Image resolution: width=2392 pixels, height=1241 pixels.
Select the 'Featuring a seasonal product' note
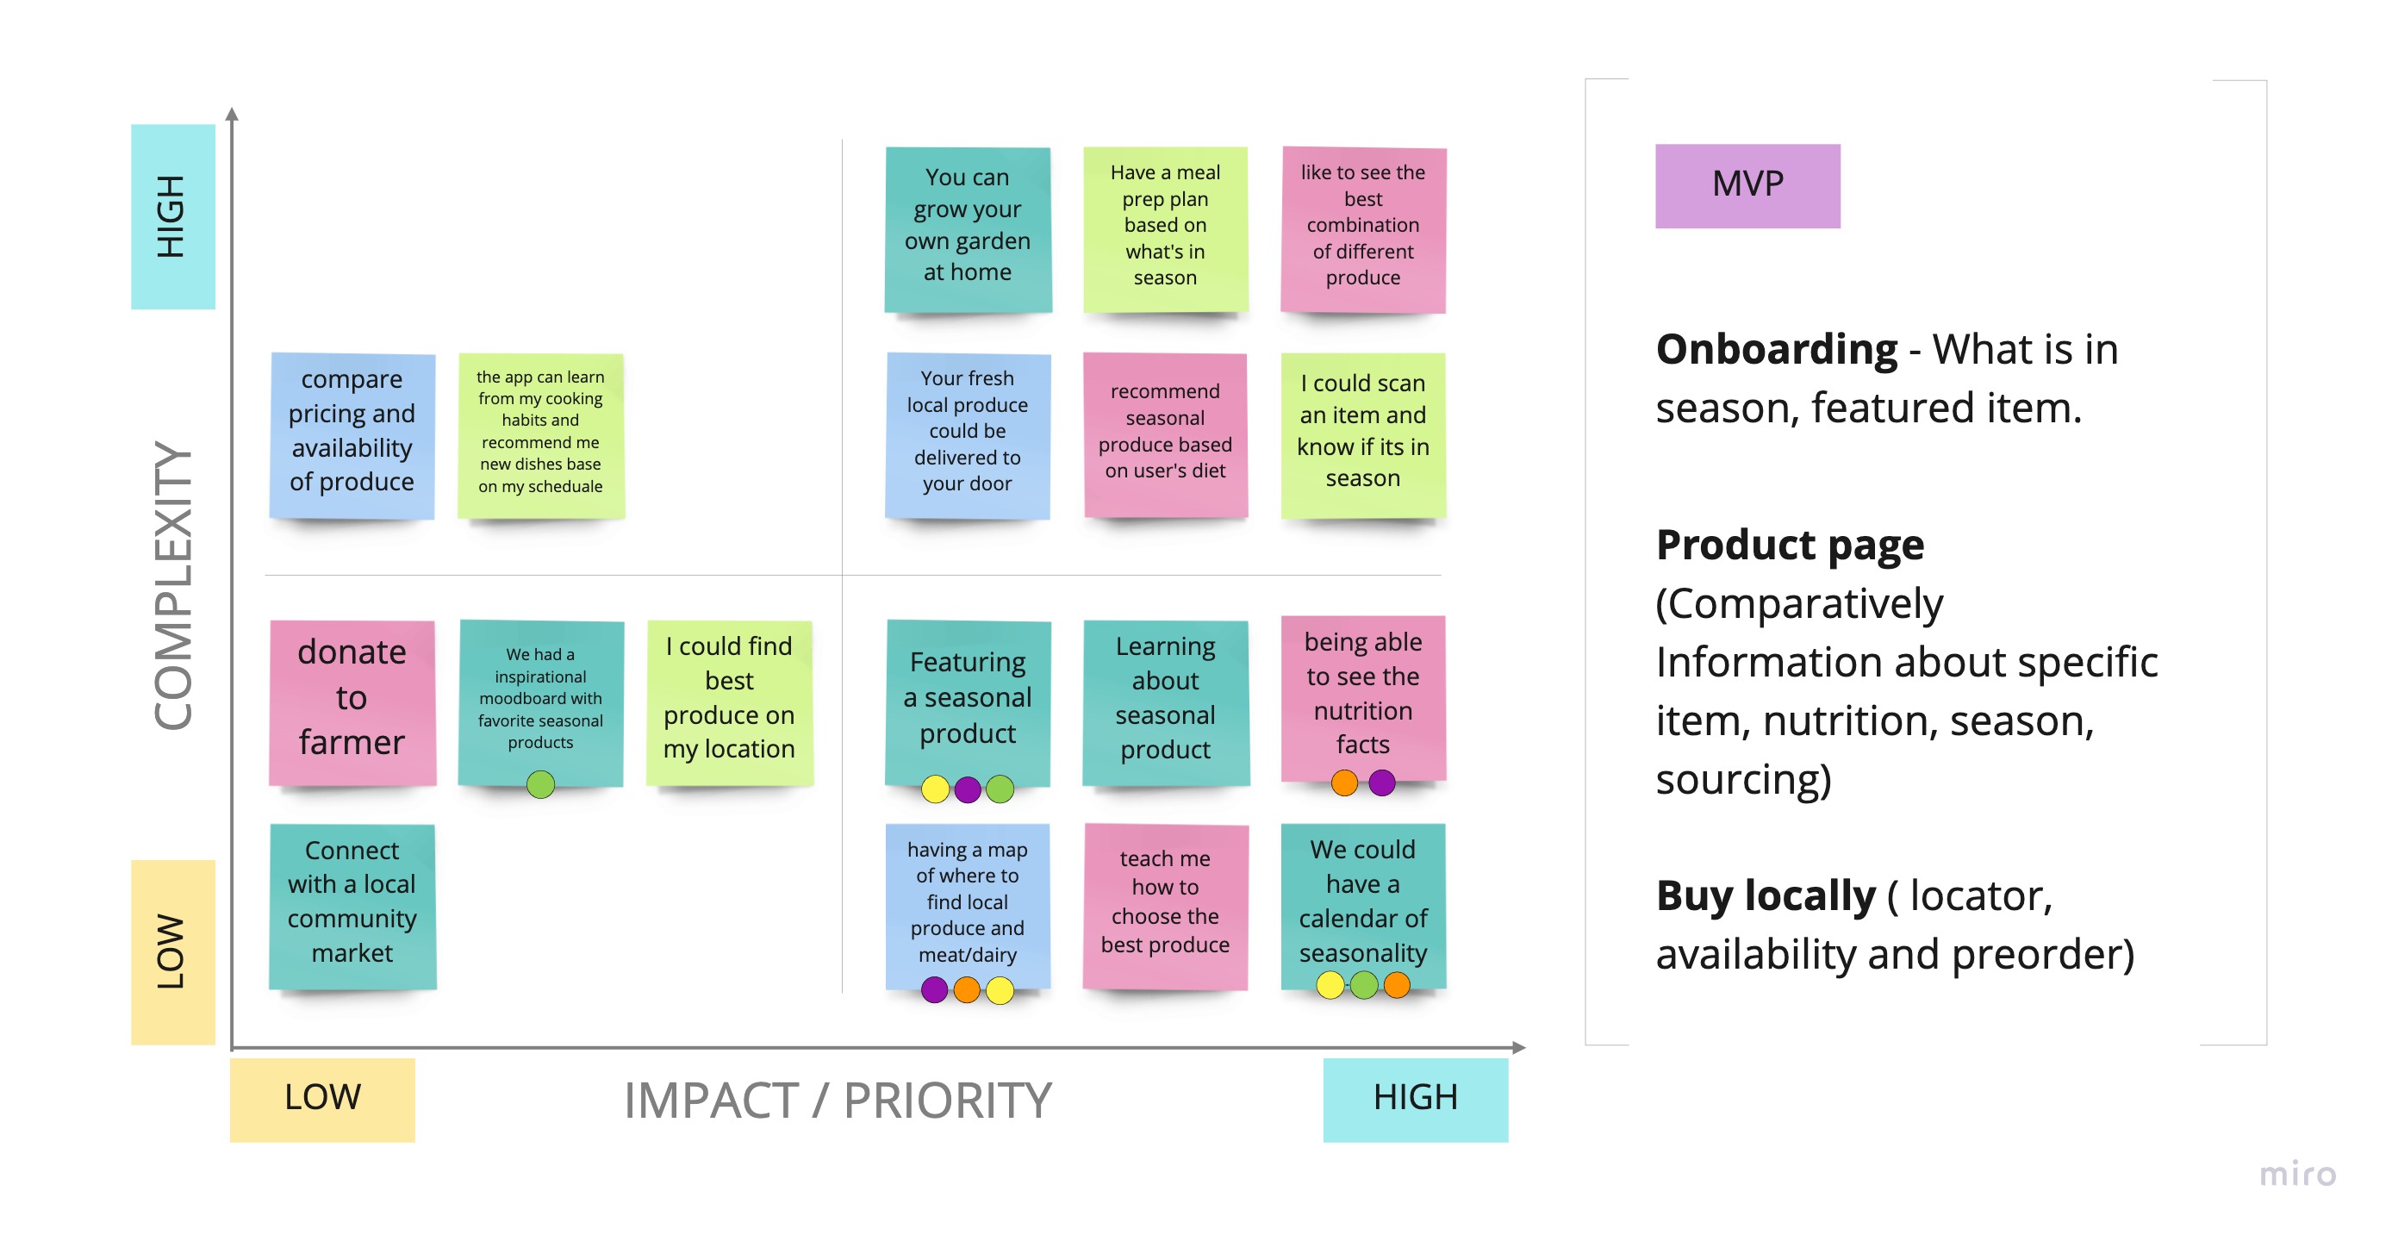click(x=968, y=702)
